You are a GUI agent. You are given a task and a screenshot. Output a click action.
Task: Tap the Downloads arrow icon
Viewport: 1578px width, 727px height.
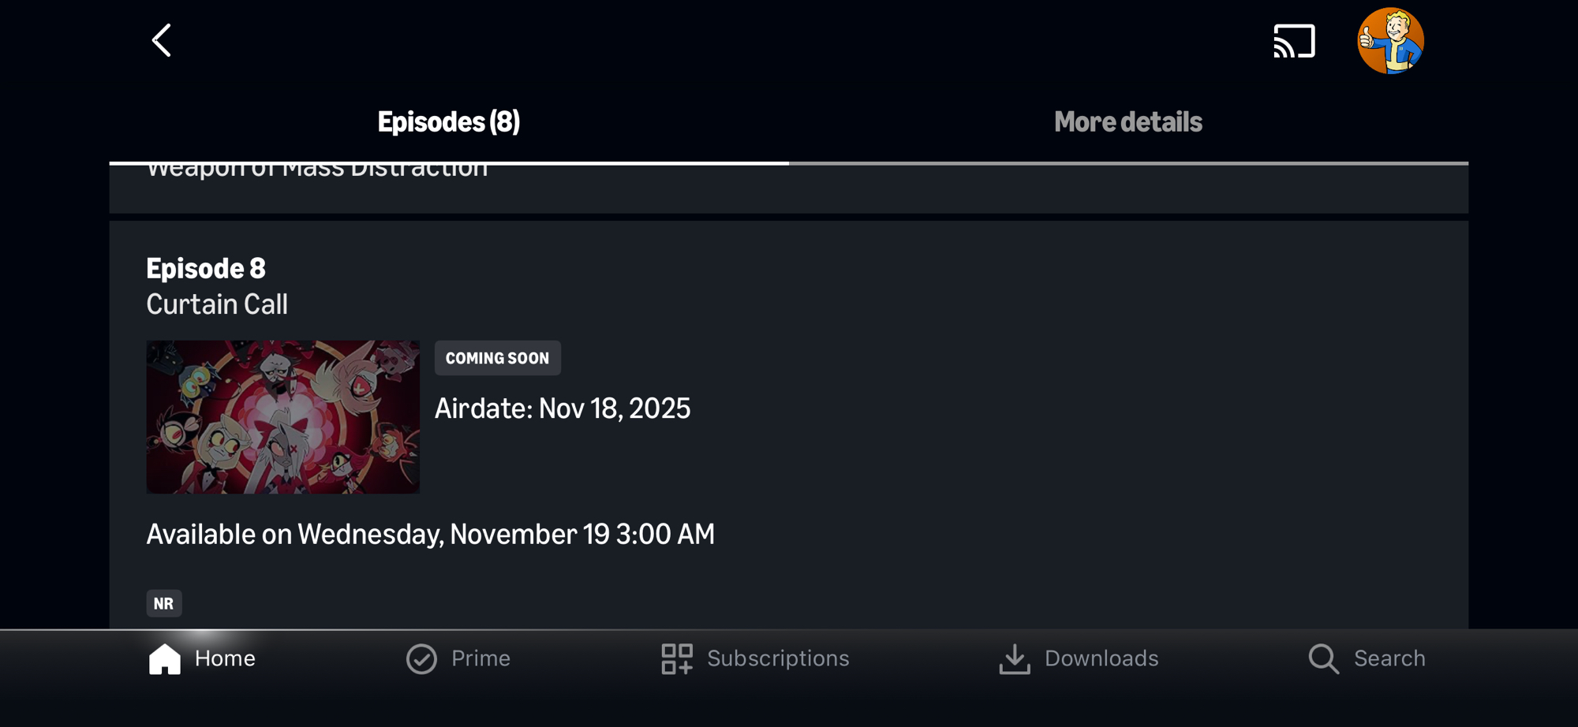click(1015, 658)
